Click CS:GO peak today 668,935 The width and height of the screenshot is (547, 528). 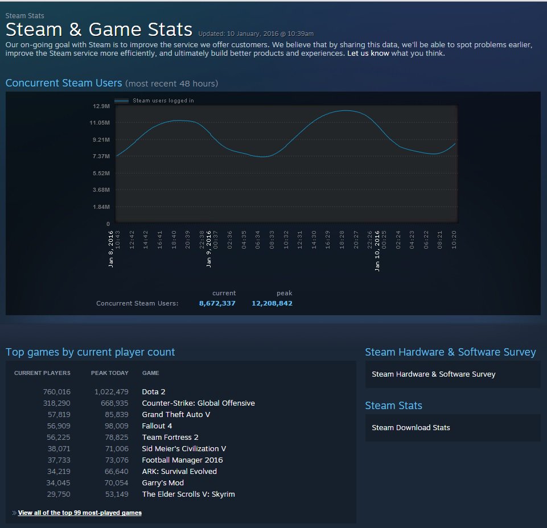point(114,403)
